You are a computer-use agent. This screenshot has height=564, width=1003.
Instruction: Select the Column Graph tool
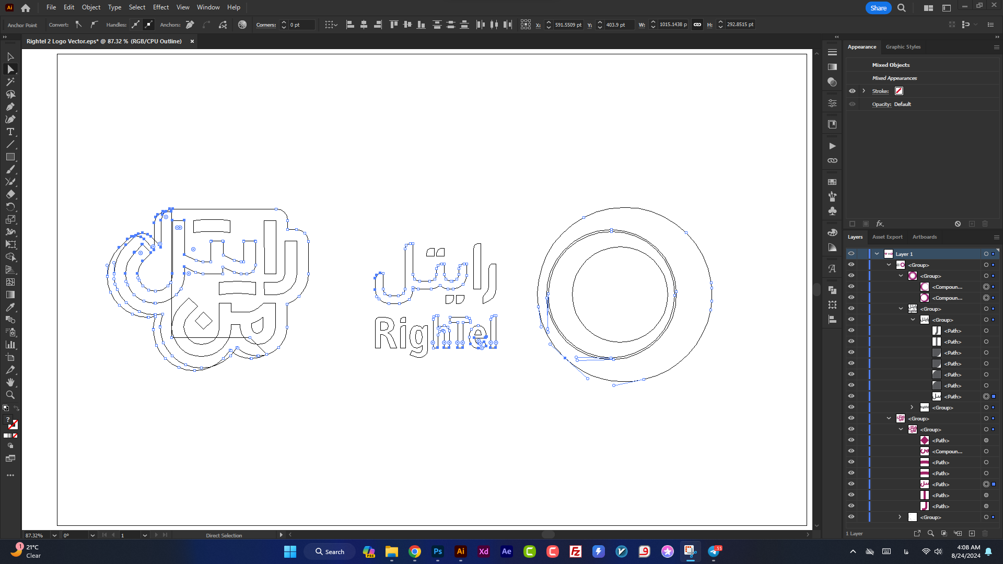click(10, 345)
